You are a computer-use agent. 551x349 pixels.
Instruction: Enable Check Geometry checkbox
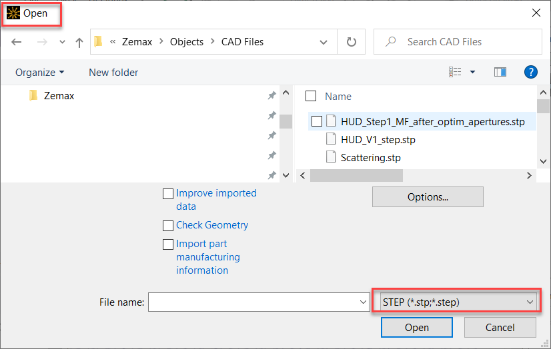[x=168, y=226]
